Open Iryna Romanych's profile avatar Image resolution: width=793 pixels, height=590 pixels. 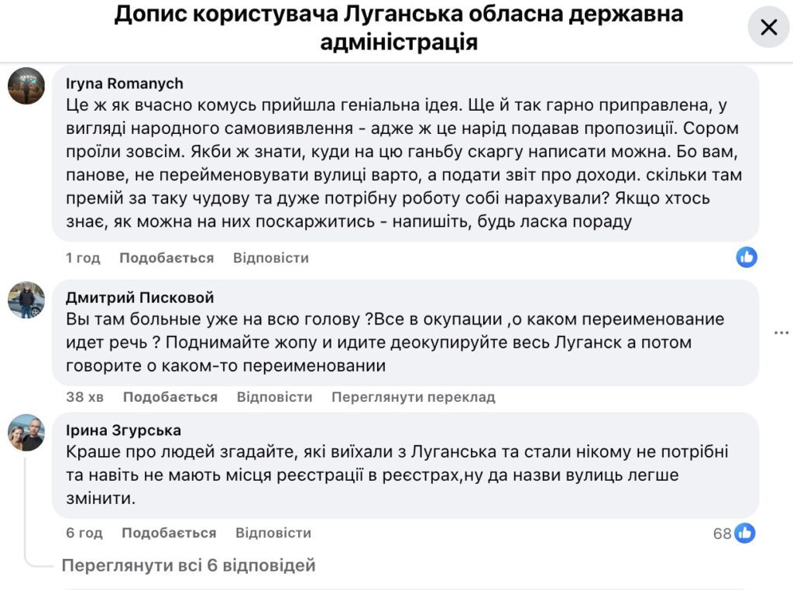pos(28,87)
